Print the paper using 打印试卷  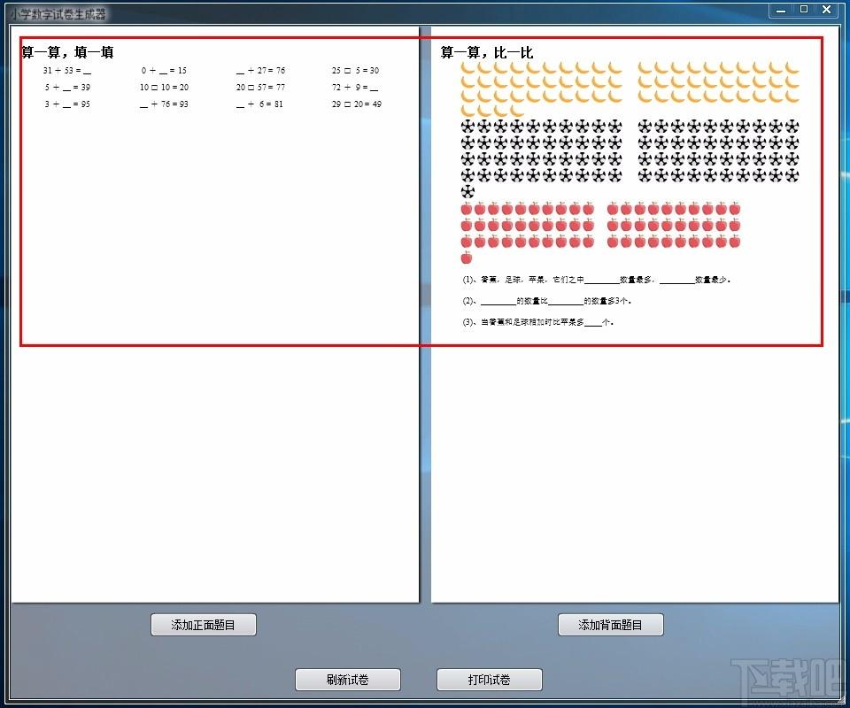[489, 680]
